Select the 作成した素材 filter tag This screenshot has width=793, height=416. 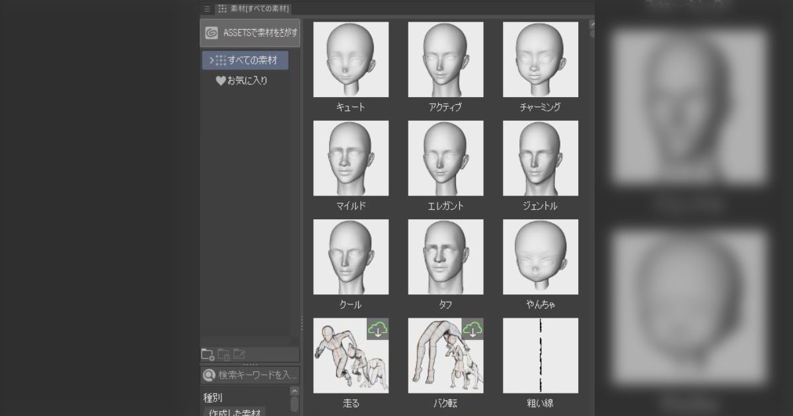pos(235,412)
